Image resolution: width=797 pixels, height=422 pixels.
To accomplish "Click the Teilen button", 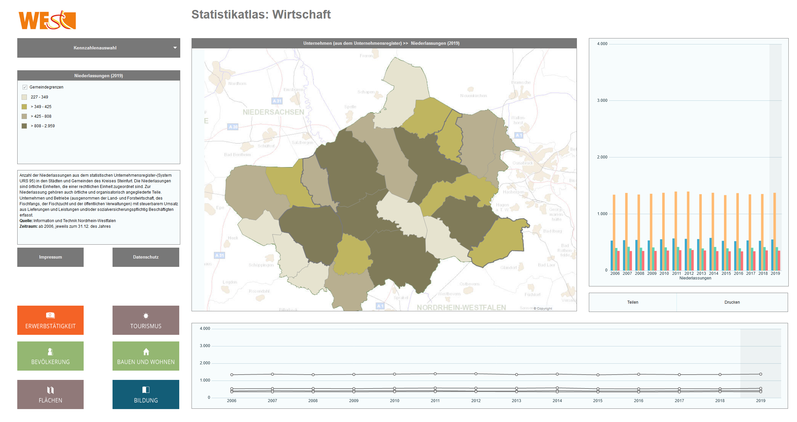I will (x=633, y=302).
